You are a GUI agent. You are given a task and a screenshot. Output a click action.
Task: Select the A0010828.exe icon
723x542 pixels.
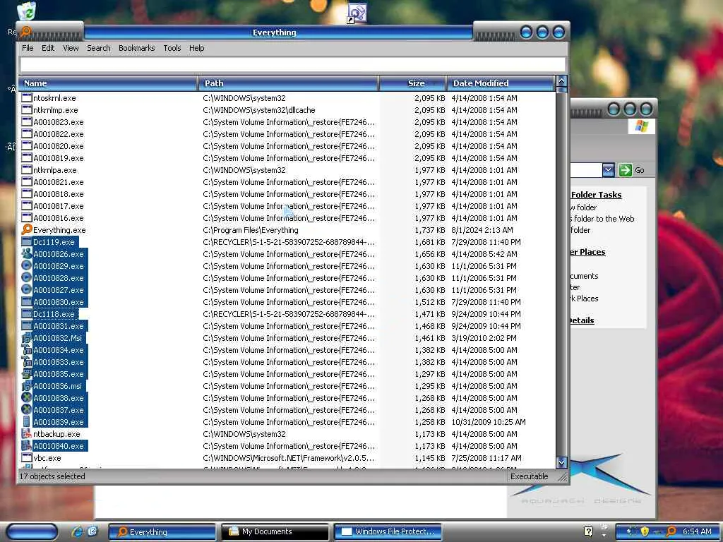click(27, 277)
